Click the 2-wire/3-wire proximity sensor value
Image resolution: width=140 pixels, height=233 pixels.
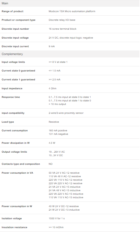(x=66, y=113)
